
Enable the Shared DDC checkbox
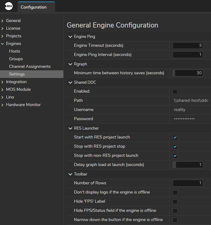coord(175,91)
